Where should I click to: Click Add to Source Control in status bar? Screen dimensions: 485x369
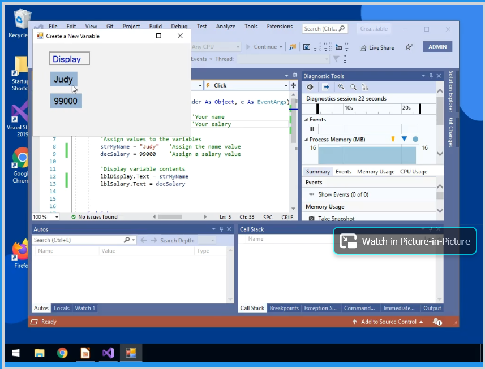coord(389,322)
